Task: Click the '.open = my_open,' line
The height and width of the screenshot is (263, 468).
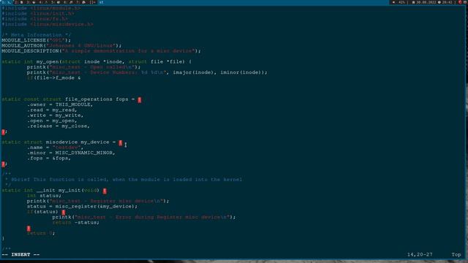Action: coord(52,121)
